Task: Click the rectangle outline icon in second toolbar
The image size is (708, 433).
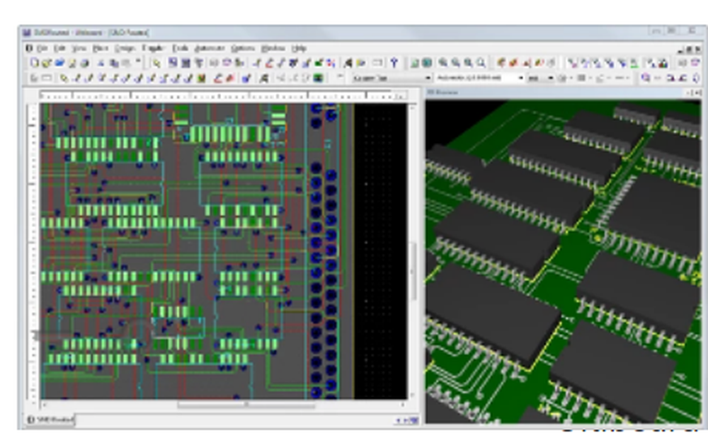Action: click(x=47, y=78)
